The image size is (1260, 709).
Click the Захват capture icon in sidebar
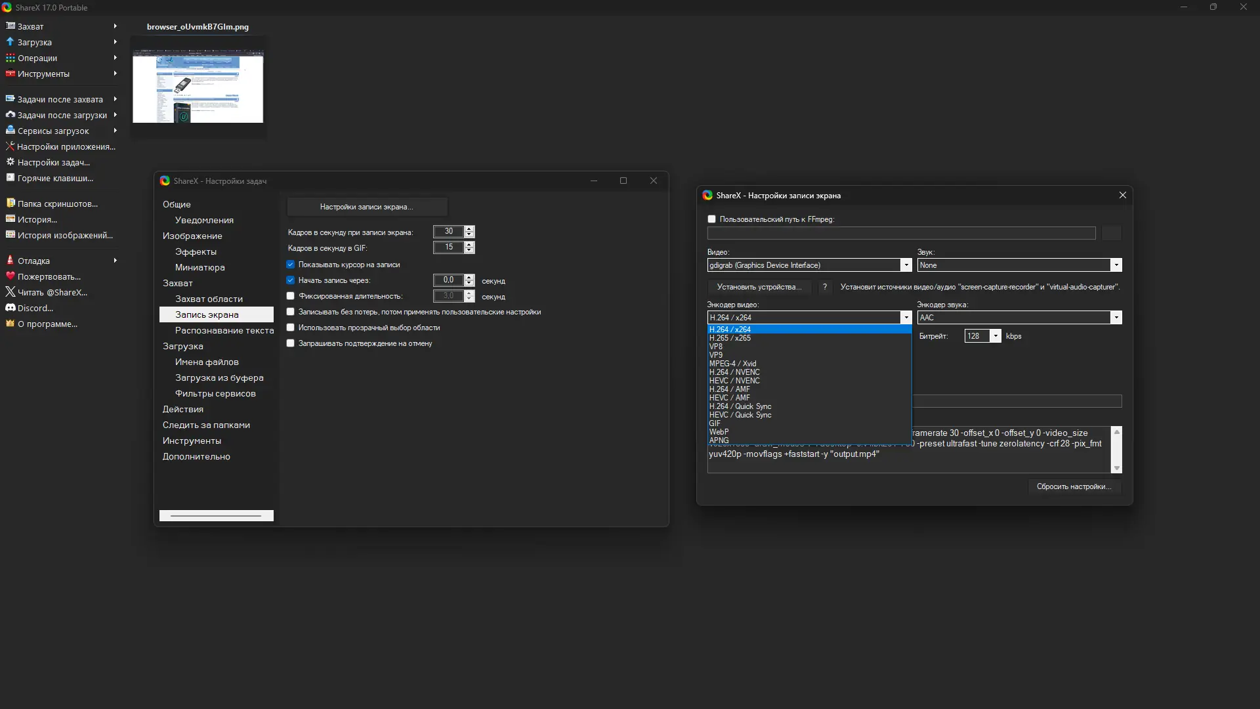pyautogui.click(x=10, y=26)
